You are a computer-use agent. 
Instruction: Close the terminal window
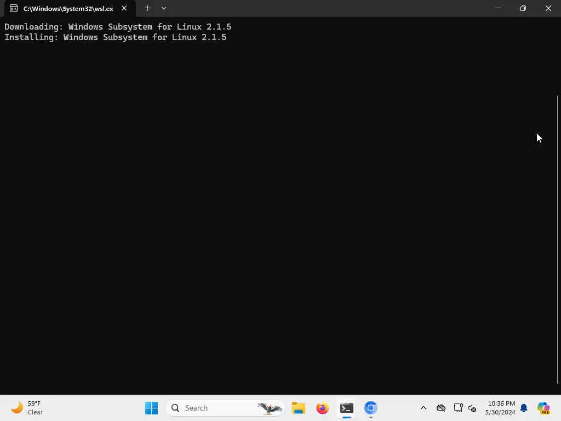click(548, 8)
